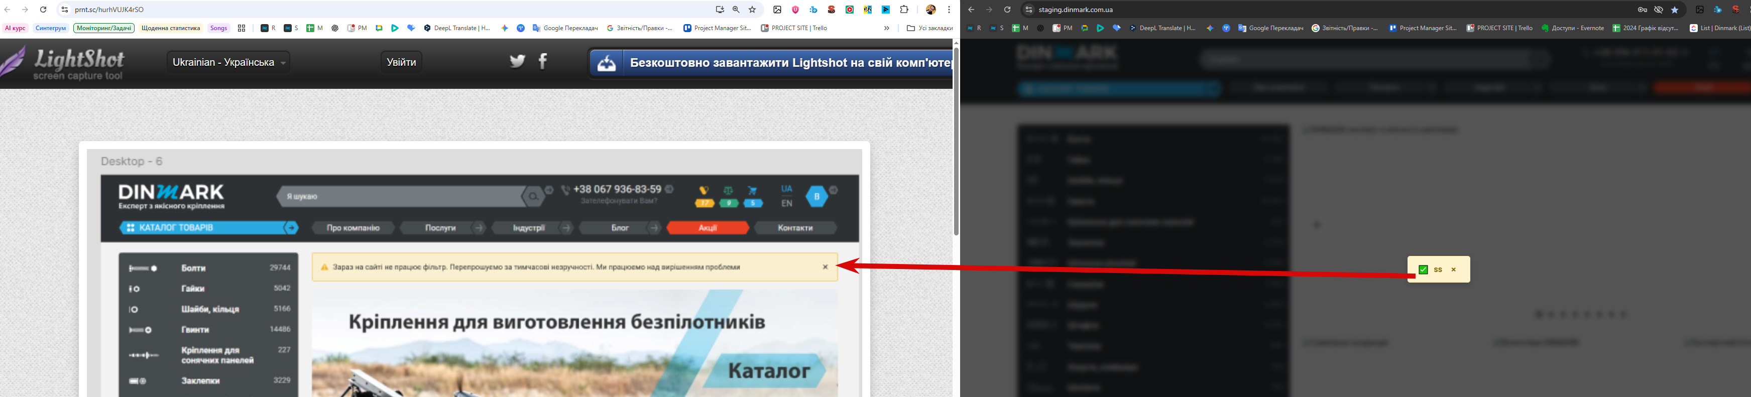Open the three-dot Chrome menu in left window
This screenshot has height=397, width=1751.
tap(949, 10)
